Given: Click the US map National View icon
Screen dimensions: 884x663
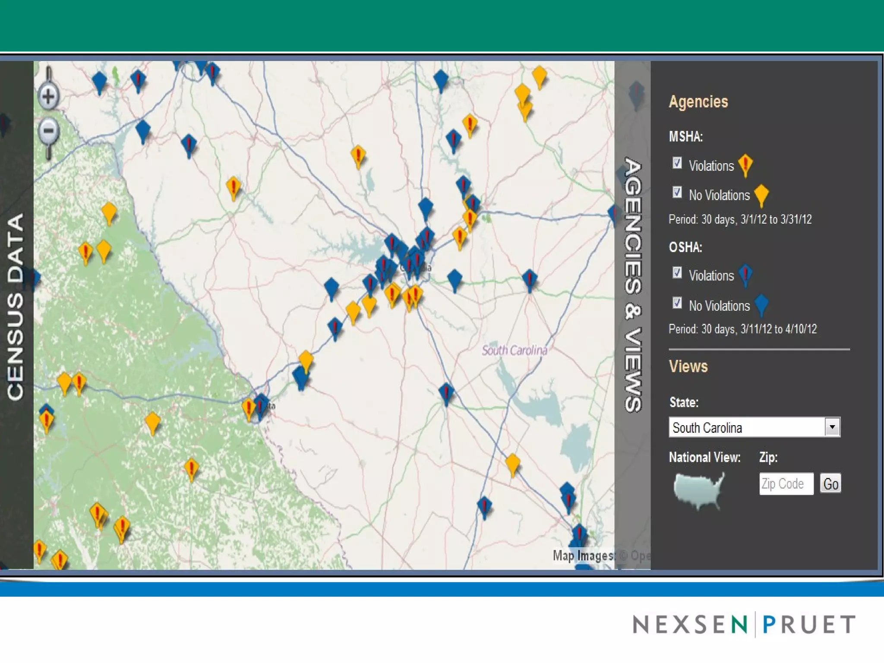Looking at the screenshot, I should coord(698,490).
